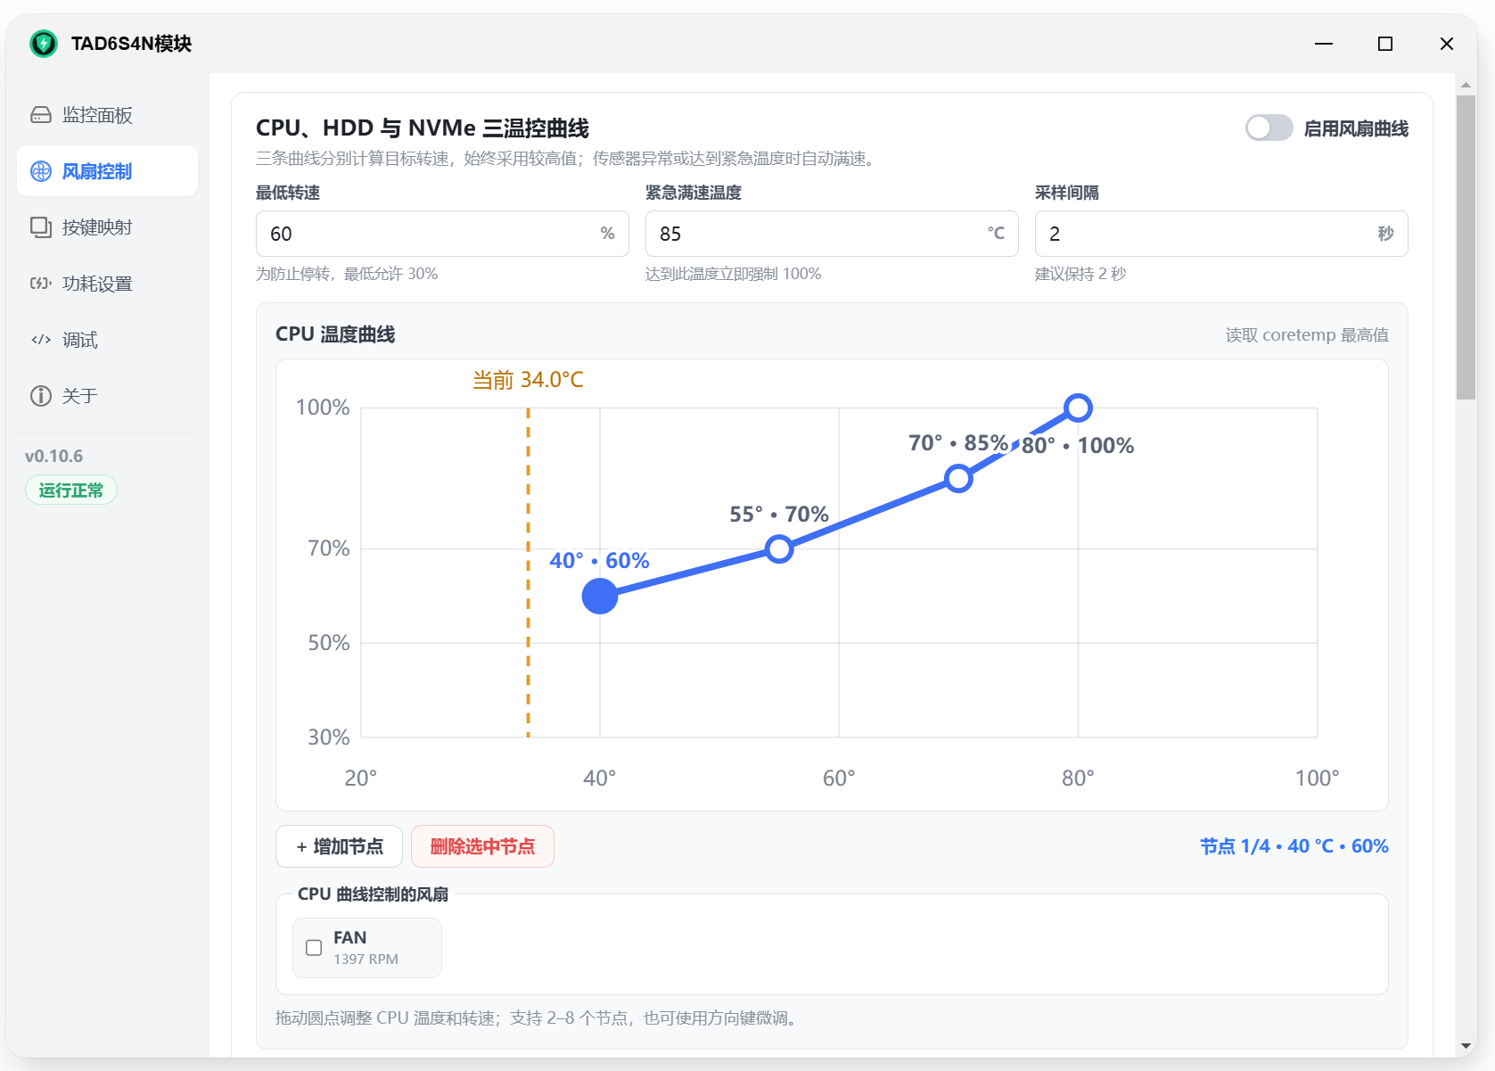This screenshot has height=1071, width=1495.
Task: Select the 55° • 70% curve node
Action: click(x=779, y=549)
